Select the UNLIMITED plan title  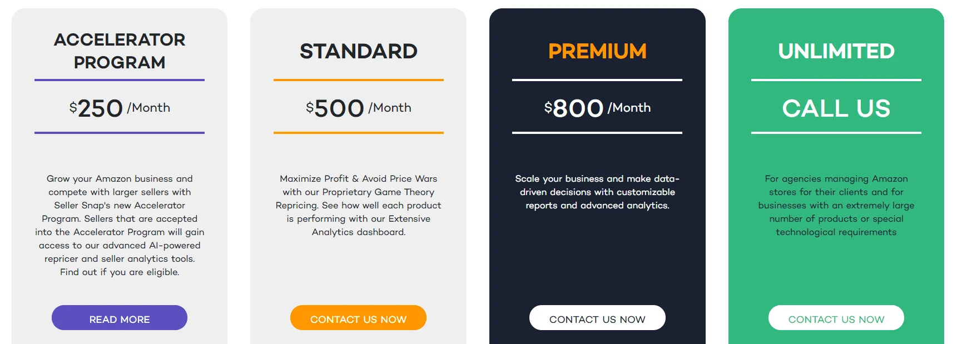(x=836, y=51)
